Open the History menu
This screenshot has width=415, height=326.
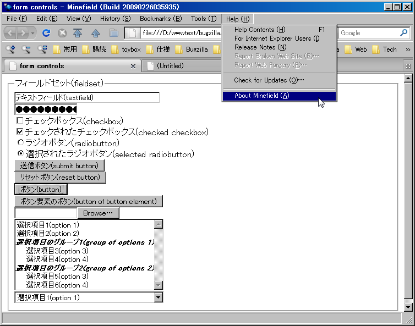pos(115,19)
